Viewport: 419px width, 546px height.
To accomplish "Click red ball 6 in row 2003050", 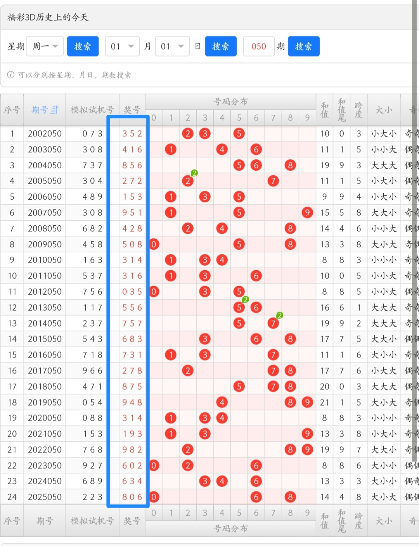I will pos(256,149).
